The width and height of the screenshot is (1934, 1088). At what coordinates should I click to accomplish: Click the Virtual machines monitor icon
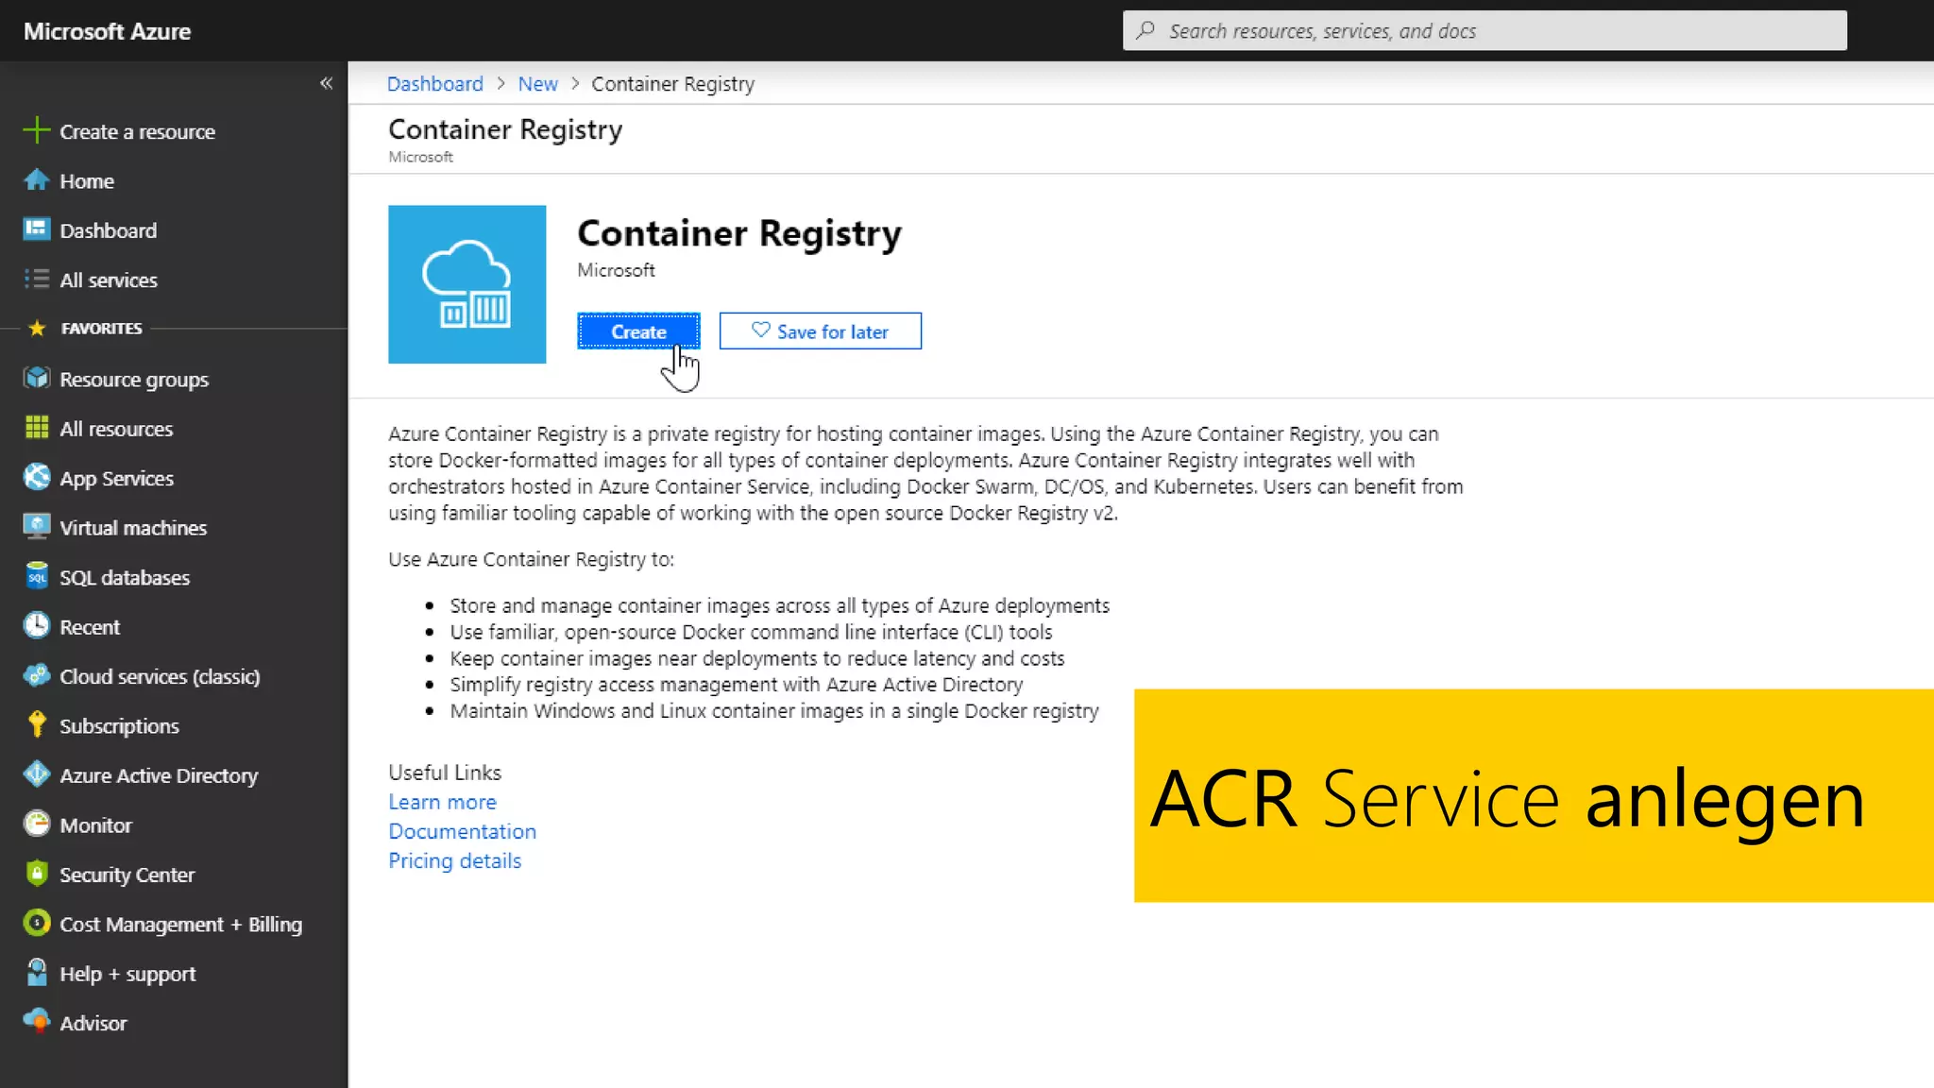pos(36,527)
